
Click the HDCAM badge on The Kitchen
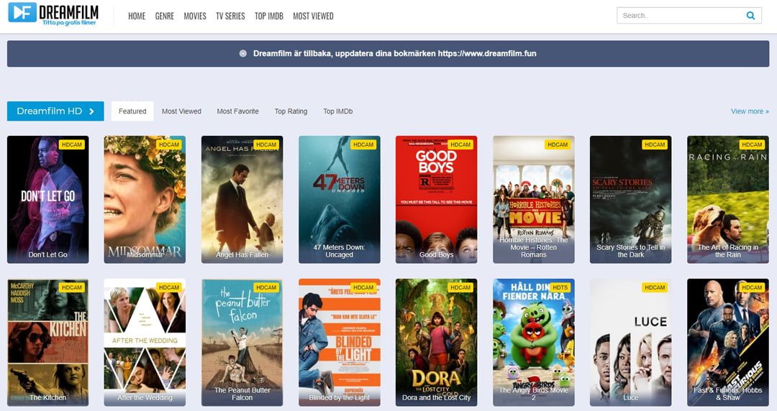pos(72,287)
